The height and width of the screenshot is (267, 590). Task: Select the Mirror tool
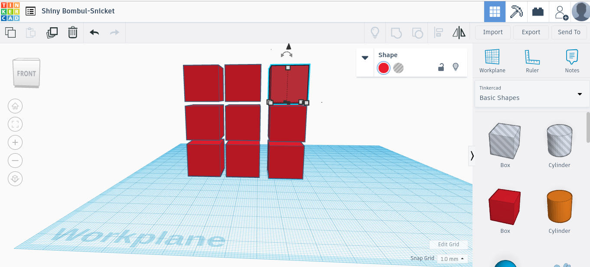click(x=459, y=32)
